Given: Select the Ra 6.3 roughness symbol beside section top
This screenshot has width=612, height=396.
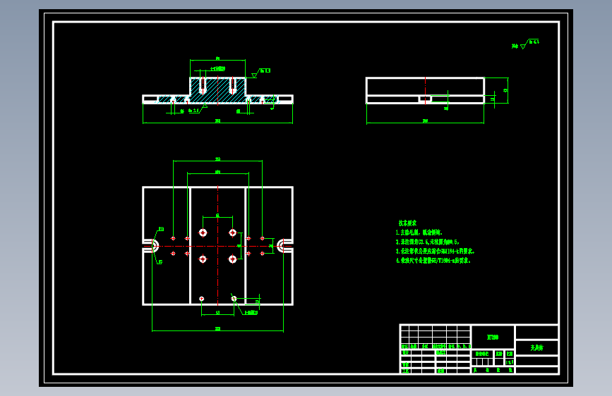Looking at the screenshot, I should pos(260,73).
